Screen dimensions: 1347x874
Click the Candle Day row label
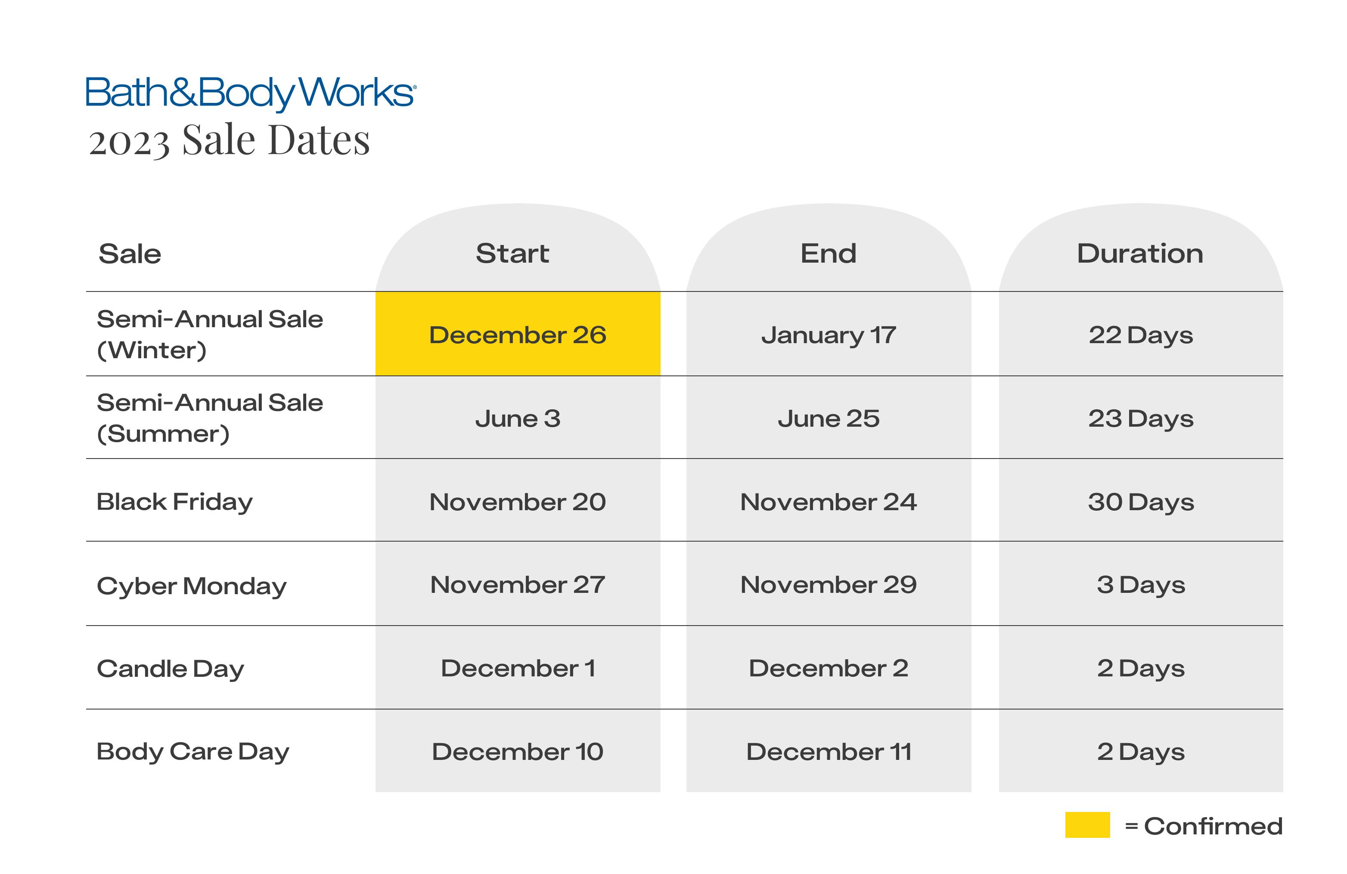point(171,669)
